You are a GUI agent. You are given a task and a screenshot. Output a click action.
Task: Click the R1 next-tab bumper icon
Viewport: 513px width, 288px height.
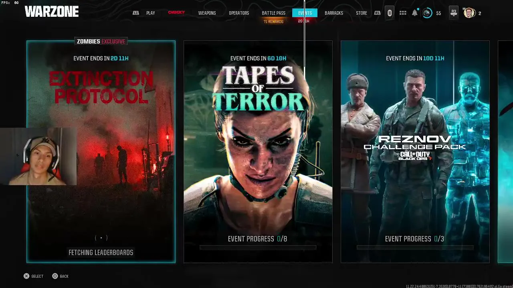[x=377, y=13]
